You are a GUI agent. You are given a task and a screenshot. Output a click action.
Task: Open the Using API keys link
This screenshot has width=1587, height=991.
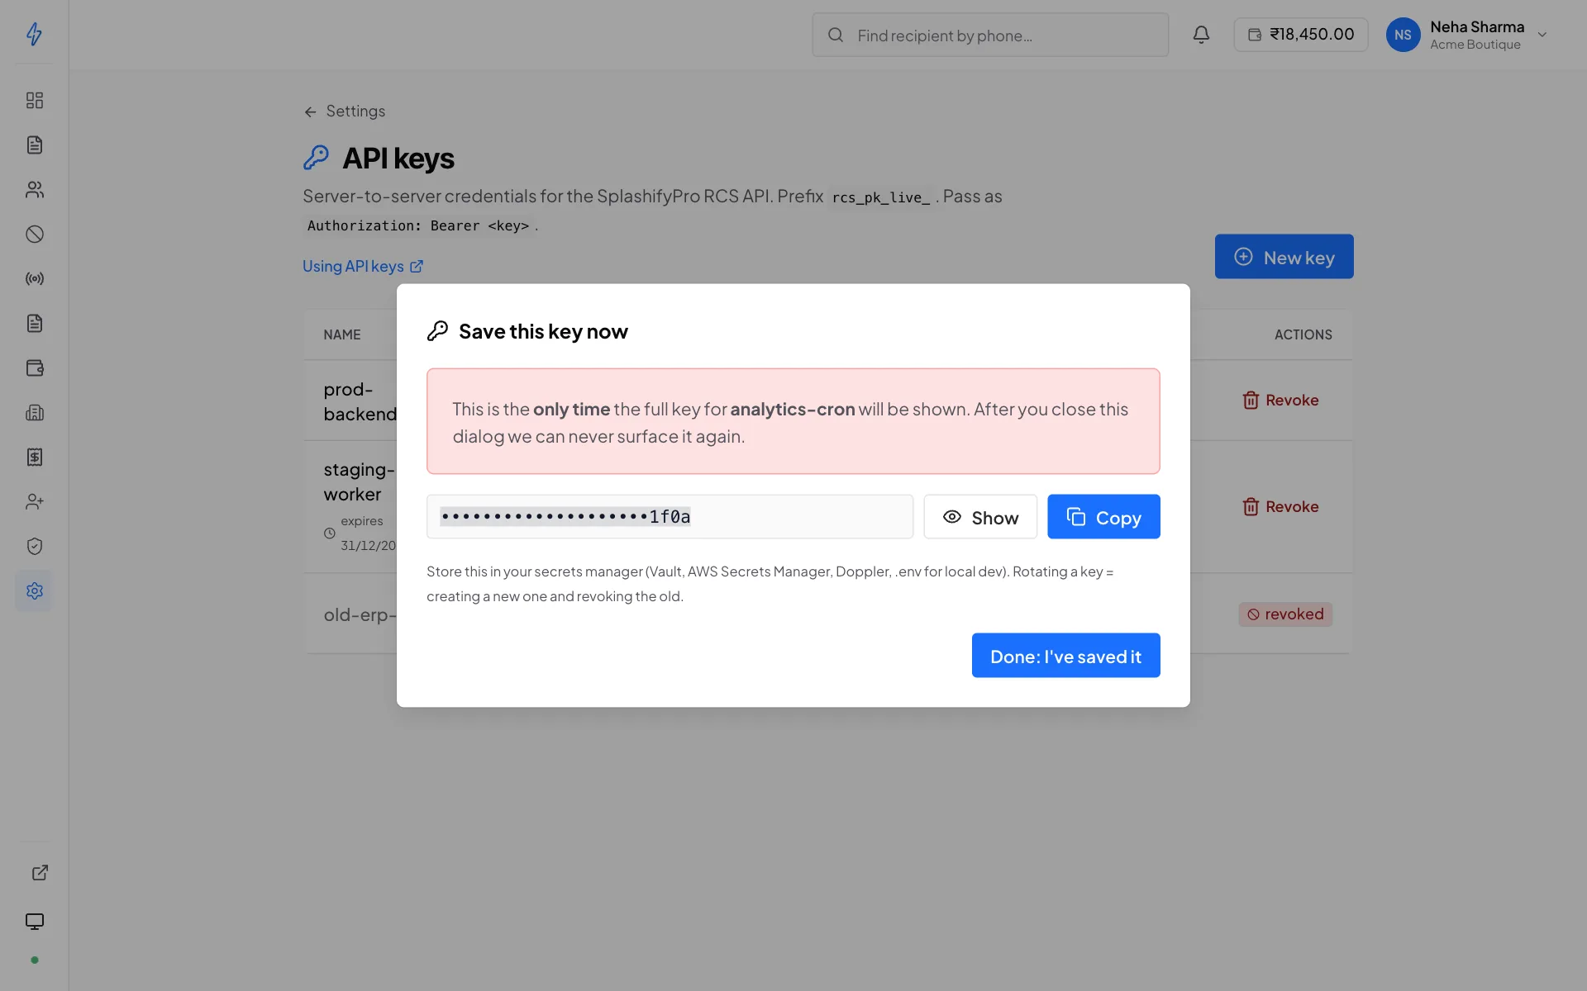tap(363, 267)
